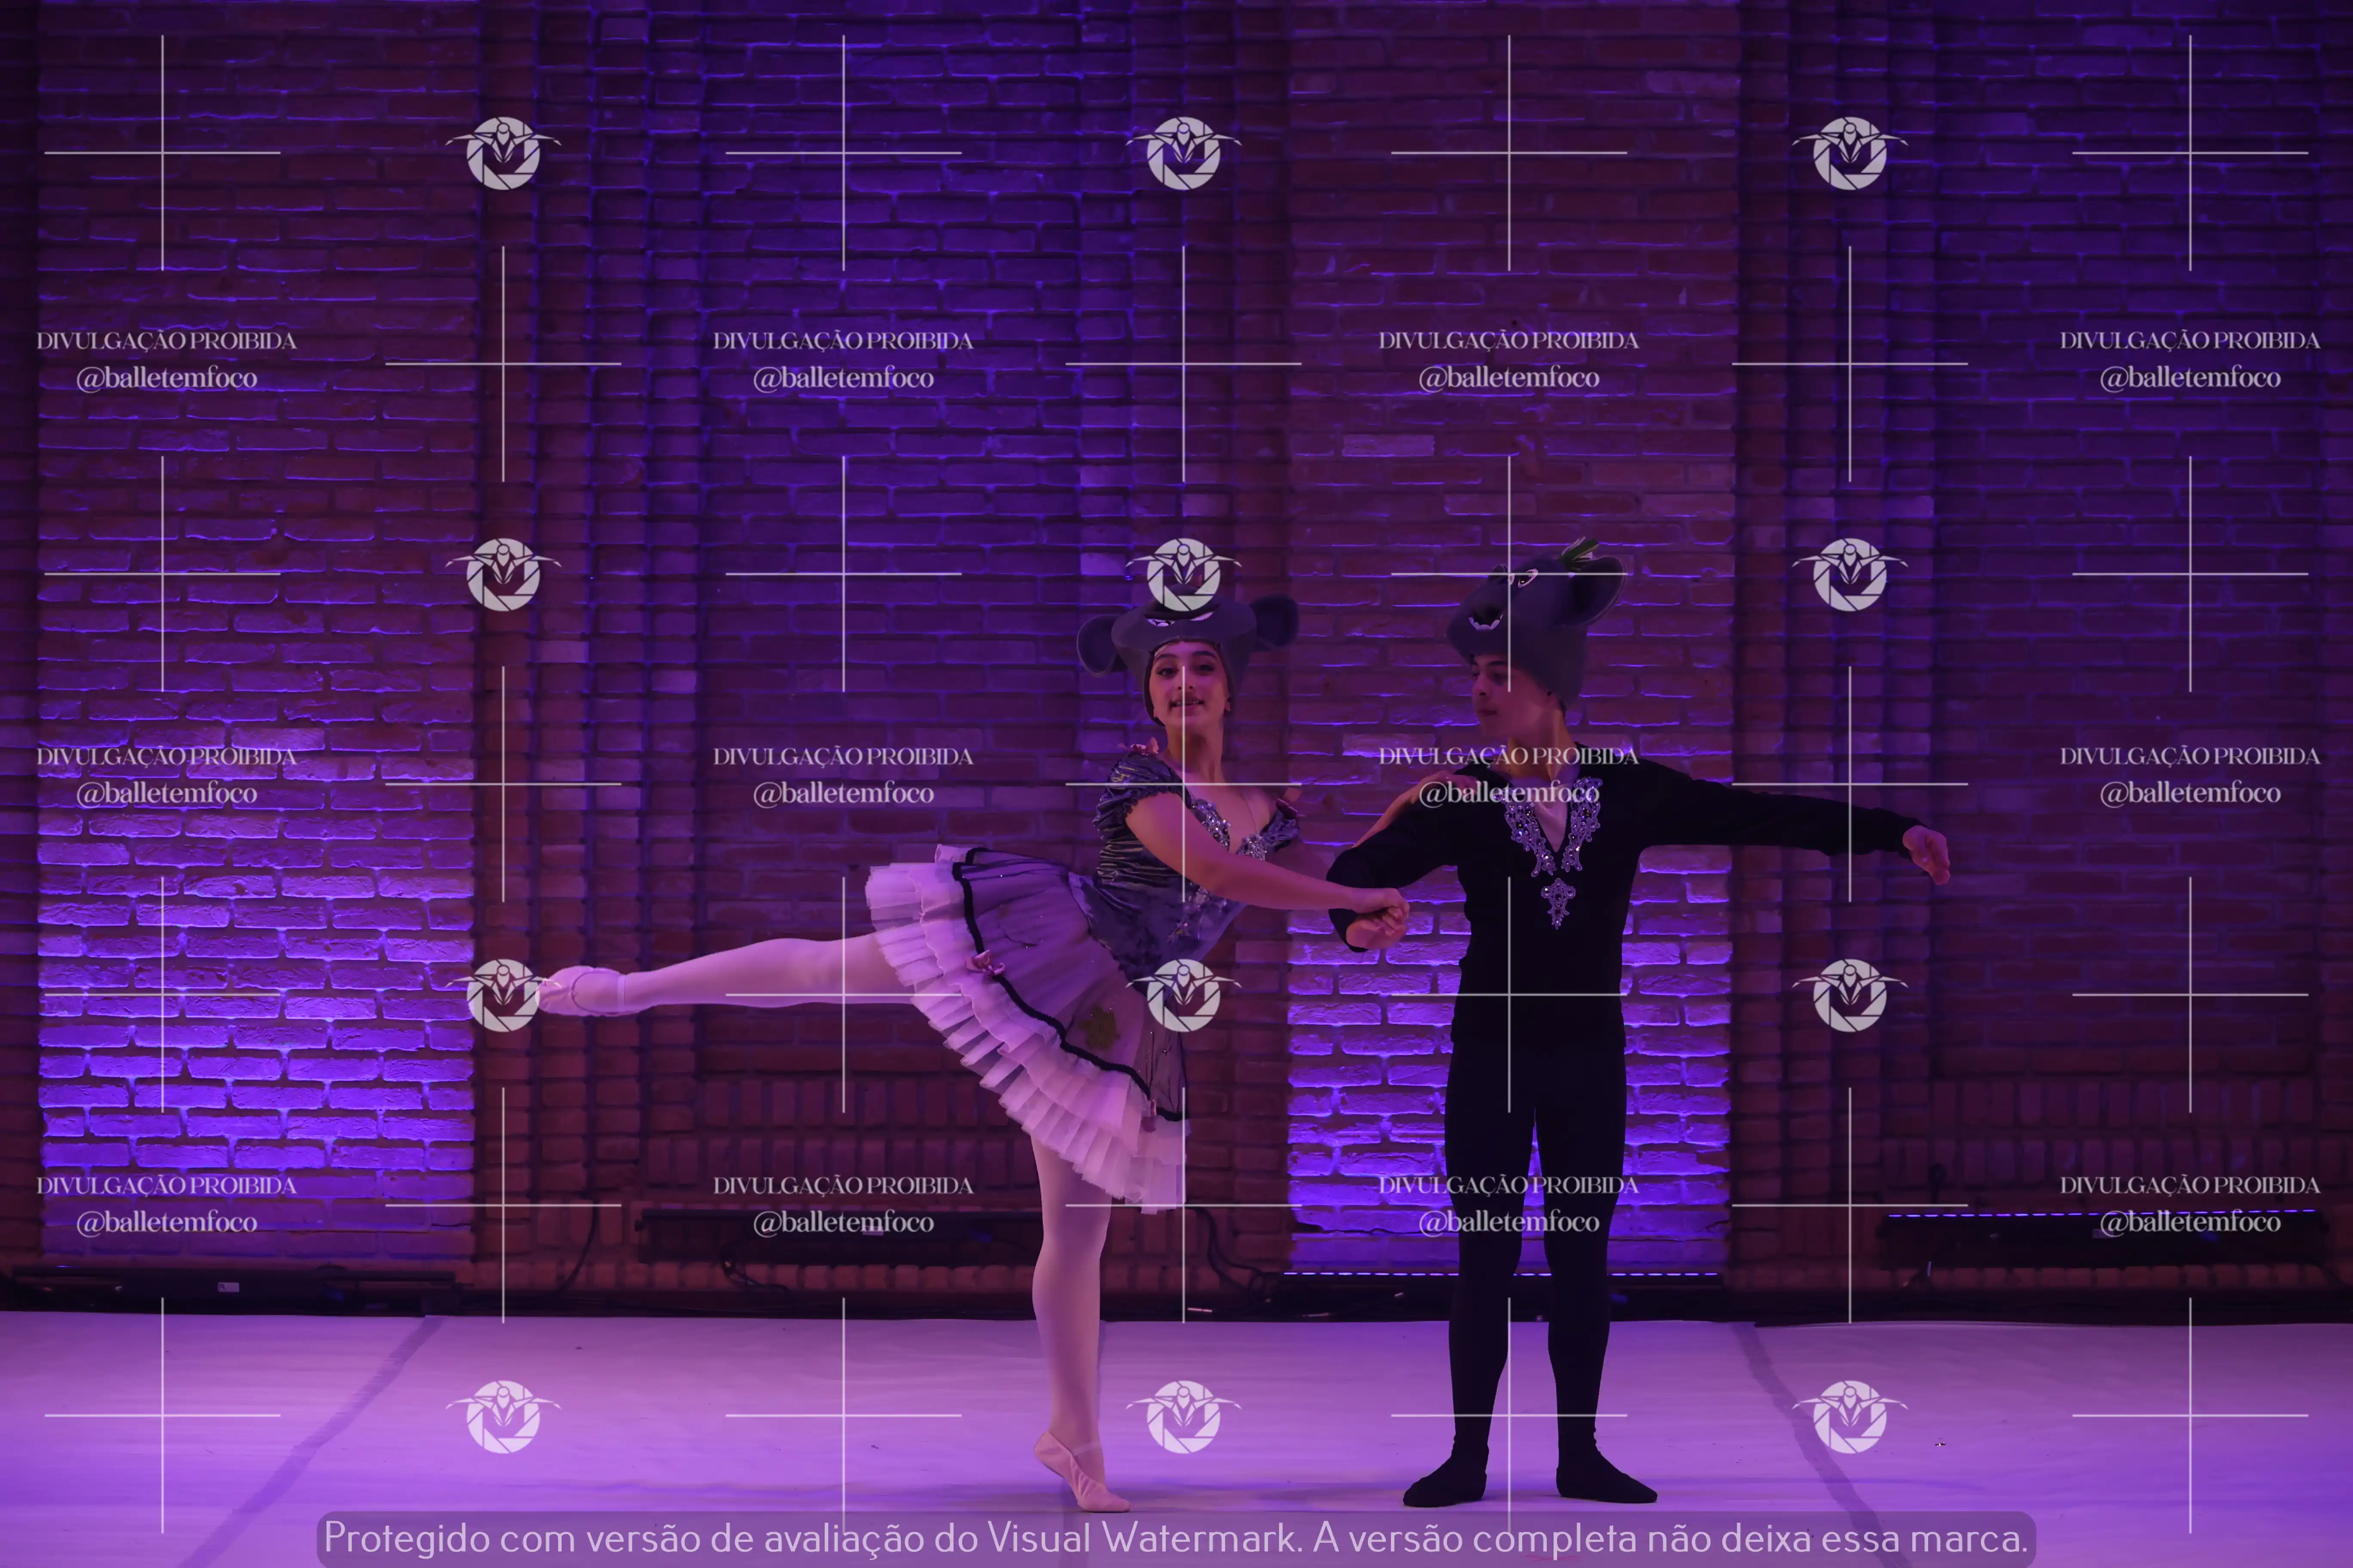Click the watermark logo over the ballerina's raised foot
The height and width of the screenshot is (1568, 2353).
click(503, 995)
